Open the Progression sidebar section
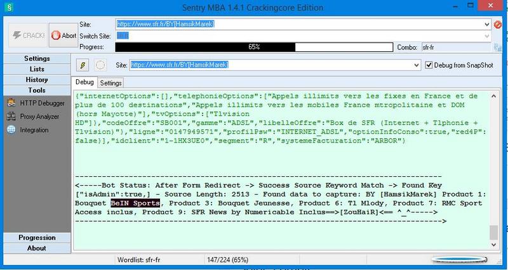This screenshot has height=270, width=508. pyautogui.click(x=37, y=238)
